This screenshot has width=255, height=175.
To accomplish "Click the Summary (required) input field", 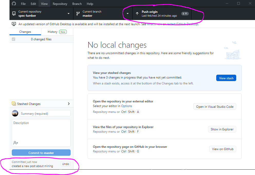I will click(45, 113).
